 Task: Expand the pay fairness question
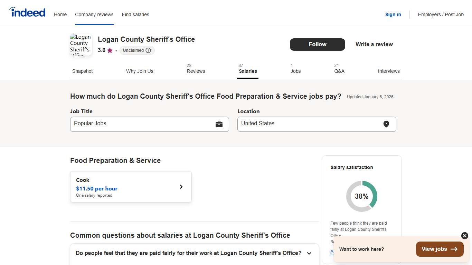coord(309,253)
